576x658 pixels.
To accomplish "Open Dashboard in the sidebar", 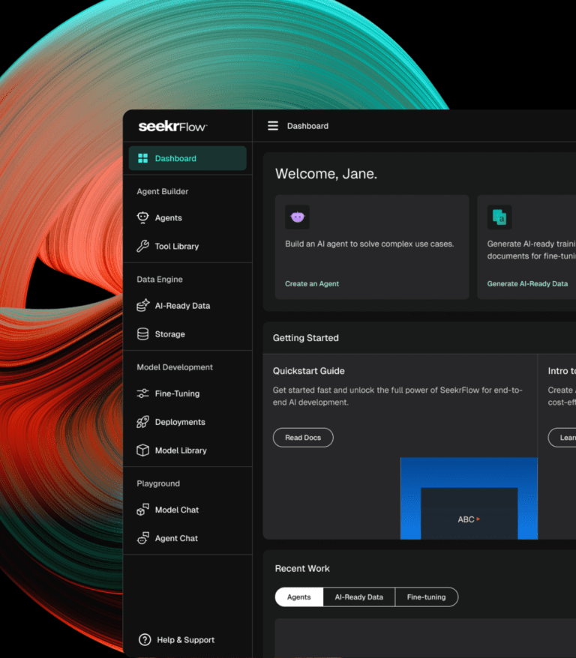I will click(x=187, y=158).
